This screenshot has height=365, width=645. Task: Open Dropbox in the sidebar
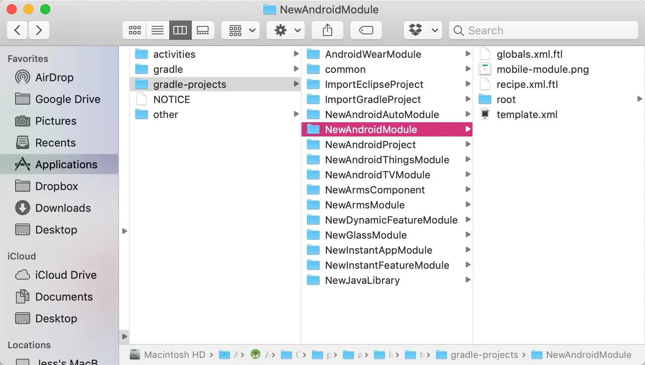[x=59, y=186]
